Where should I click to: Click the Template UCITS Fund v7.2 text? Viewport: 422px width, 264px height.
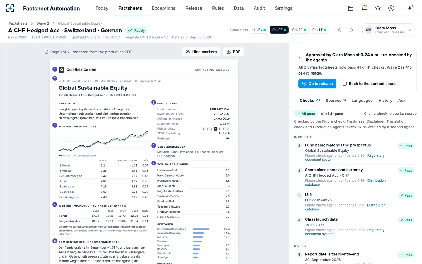(x=146, y=37)
